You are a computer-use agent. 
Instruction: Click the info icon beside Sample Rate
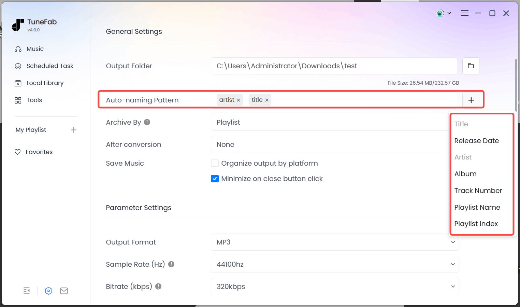point(171,264)
